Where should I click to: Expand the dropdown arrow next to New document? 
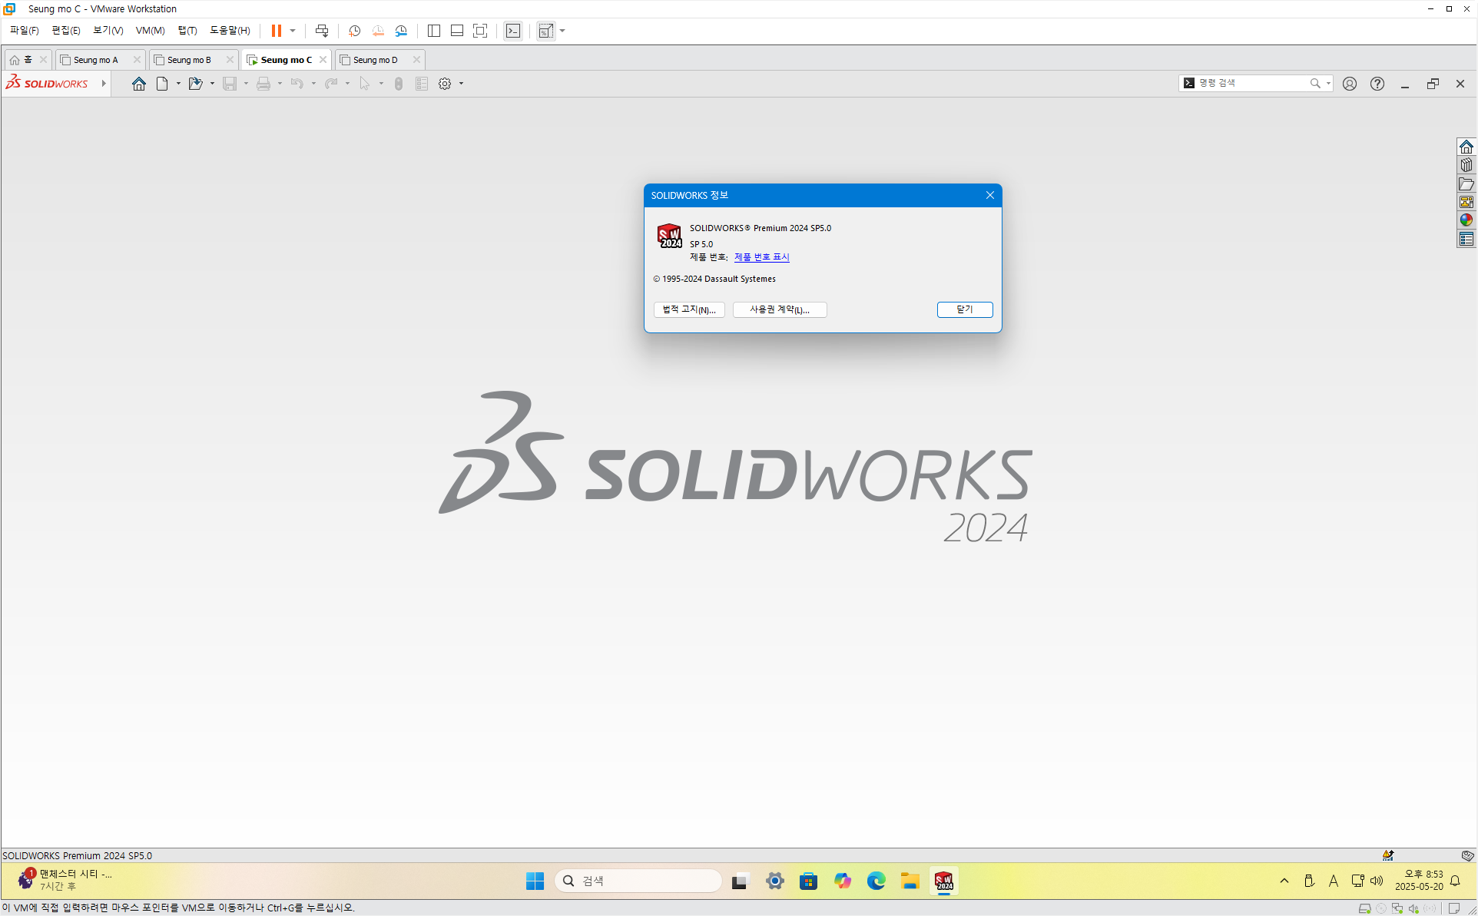pos(178,84)
